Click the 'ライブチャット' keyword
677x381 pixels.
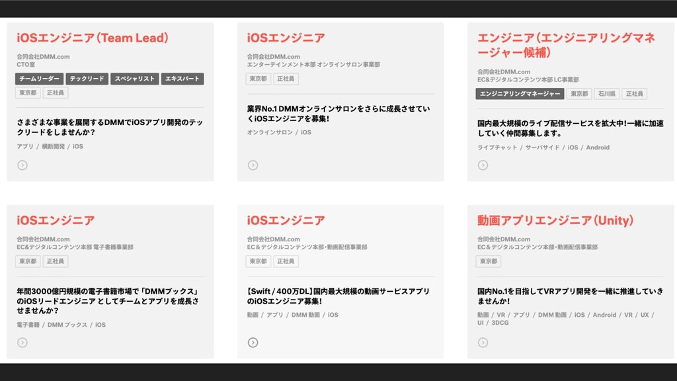(497, 148)
